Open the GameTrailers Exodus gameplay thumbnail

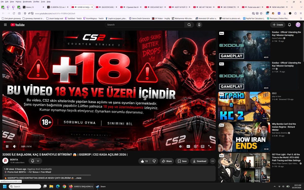pyautogui.click(x=244, y=45)
